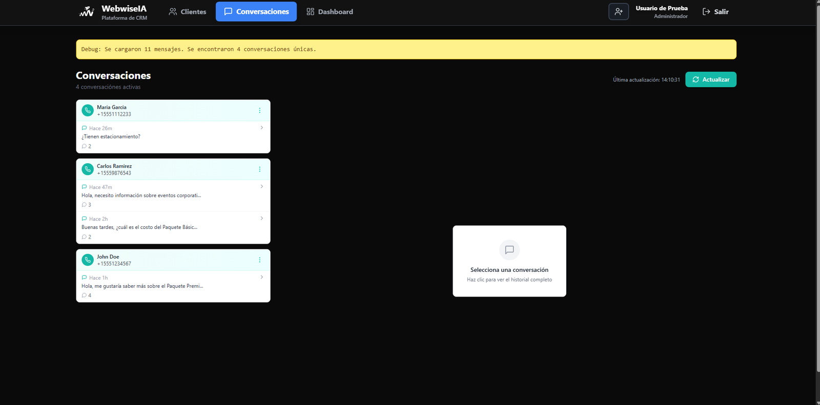Open Maria Garcia's three-dot options menu

point(260,111)
